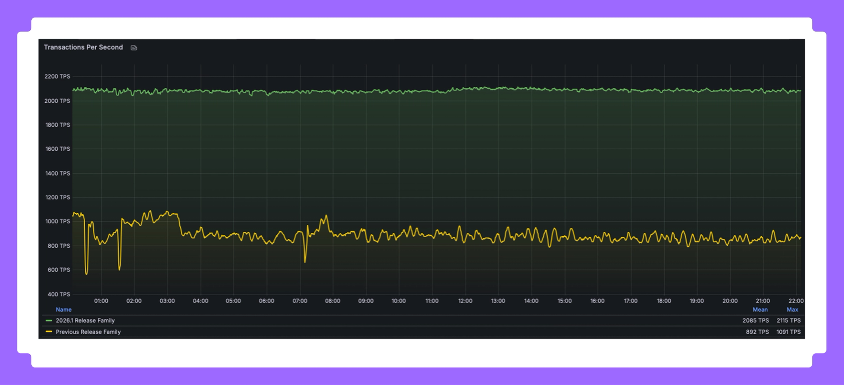
Task: Click the panel description icon beside the title
Action: [134, 48]
